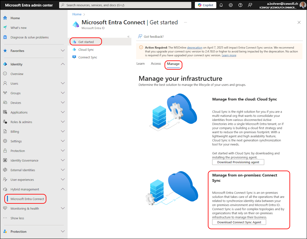Click the Applications grid icon
Image resolution: width=307 pixels, height=239 pixels.
point(5,112)
